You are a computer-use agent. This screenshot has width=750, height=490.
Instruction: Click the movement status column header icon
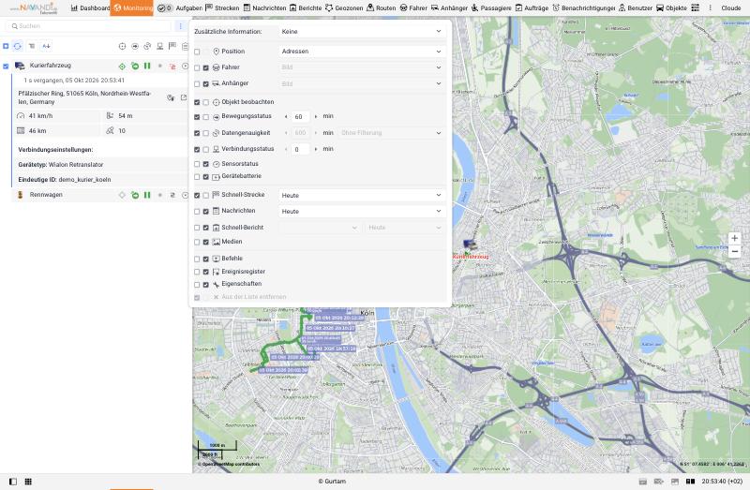tap(135, 46)
